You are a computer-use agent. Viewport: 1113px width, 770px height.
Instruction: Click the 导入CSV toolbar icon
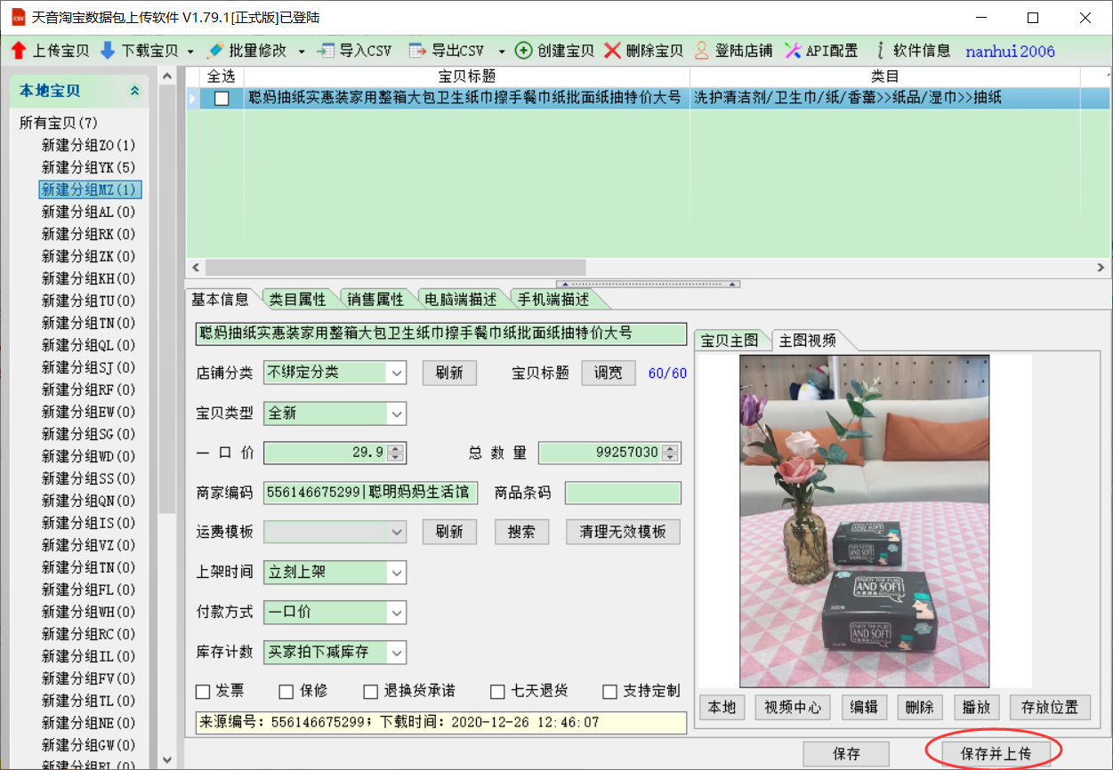pyautogui.click(x=327, y=51)
